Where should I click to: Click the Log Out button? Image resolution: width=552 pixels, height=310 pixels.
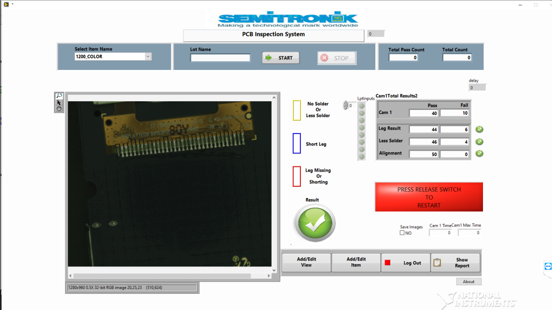[405, 263]
